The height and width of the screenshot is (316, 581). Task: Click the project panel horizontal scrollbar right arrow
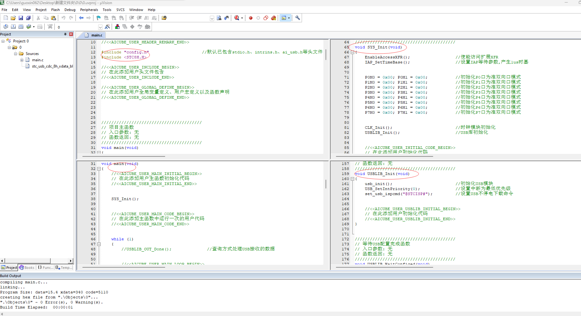click(x=71, y=261)
